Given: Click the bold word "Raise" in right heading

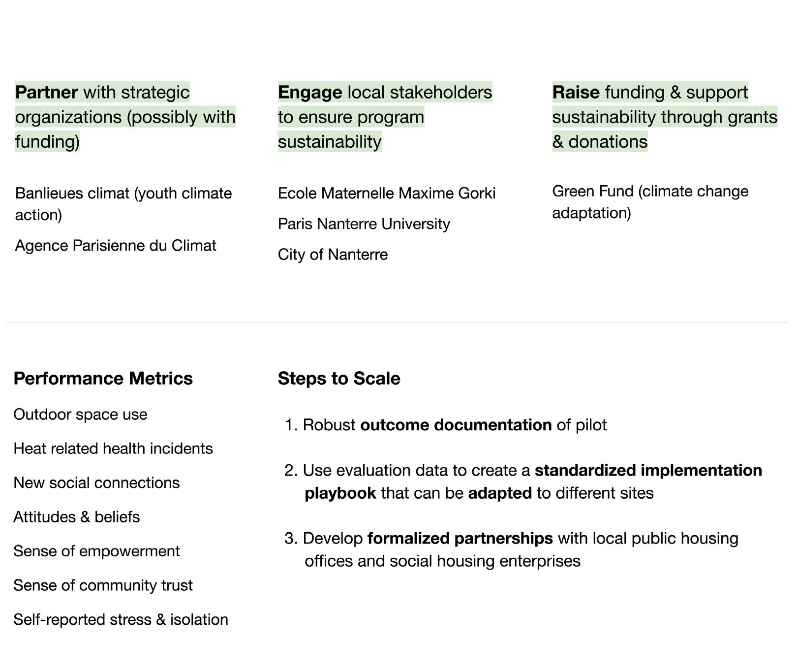Looking at the screenshot, I should pyautogui.click(x=576, y=92).
